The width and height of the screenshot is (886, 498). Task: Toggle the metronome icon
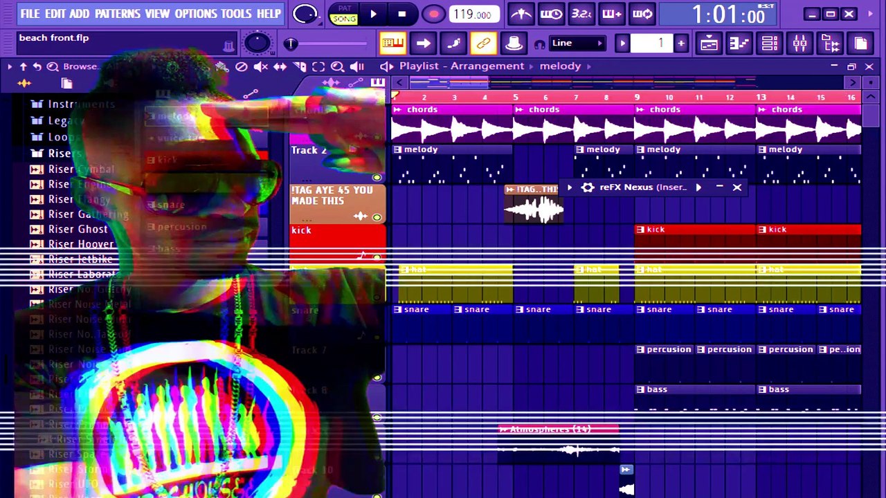[x=521, y=14]
